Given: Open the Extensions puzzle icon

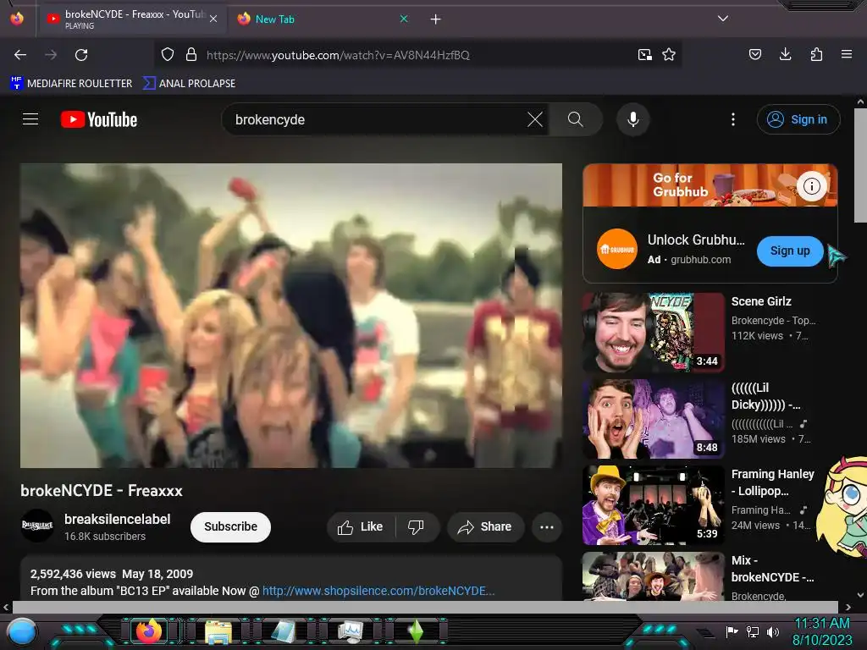Looking at the screenshot, I should [x=816, y=54].
